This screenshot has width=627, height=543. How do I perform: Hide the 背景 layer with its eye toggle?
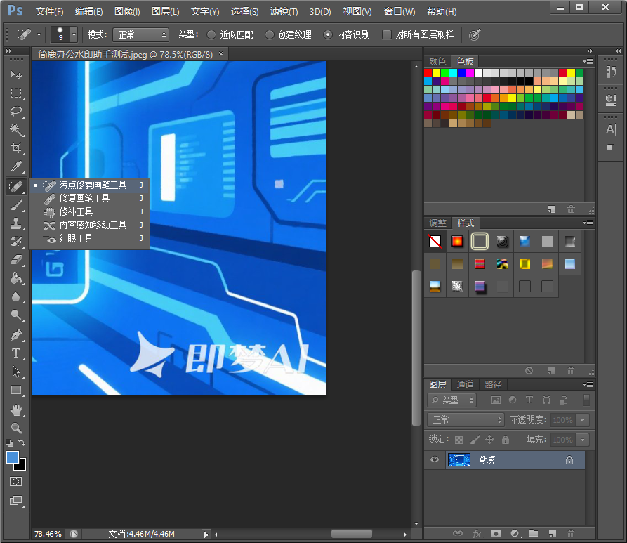[x=435, y=460]
